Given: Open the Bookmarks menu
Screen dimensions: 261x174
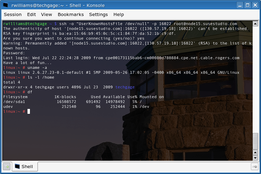Looking at the screenshot, I should (71, 15).
